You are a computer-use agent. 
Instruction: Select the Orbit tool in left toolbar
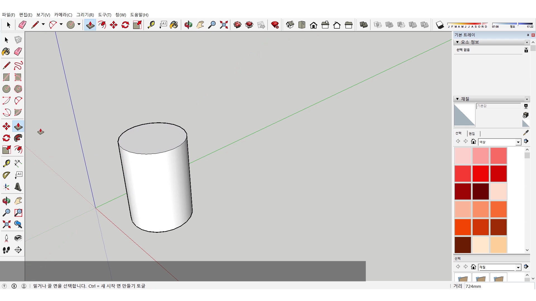(x=6, y=201)
